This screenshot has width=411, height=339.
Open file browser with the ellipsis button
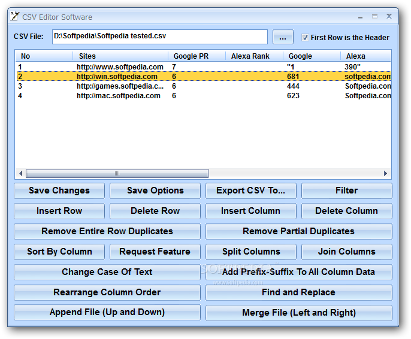283,37
